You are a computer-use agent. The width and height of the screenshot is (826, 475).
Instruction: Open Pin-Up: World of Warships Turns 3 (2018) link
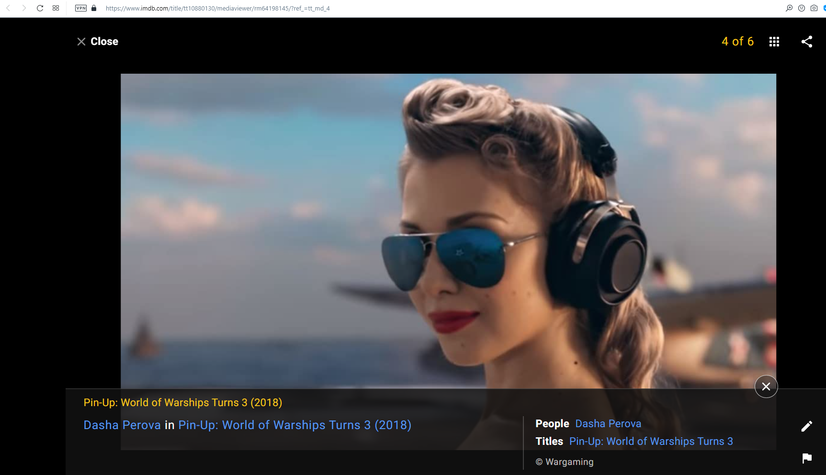click(x=294, y=425)
